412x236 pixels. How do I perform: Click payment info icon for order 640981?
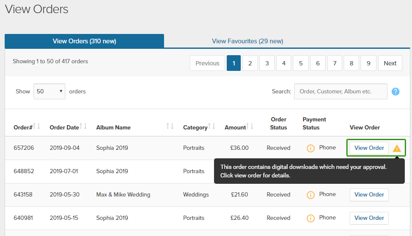click(311, 218)
